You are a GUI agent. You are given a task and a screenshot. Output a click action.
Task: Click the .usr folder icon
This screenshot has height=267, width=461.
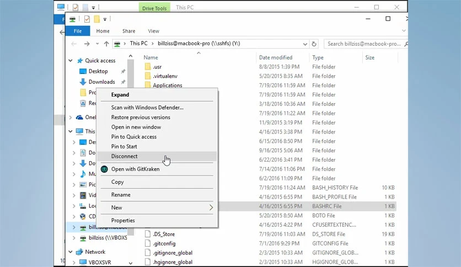coord(148,67)
